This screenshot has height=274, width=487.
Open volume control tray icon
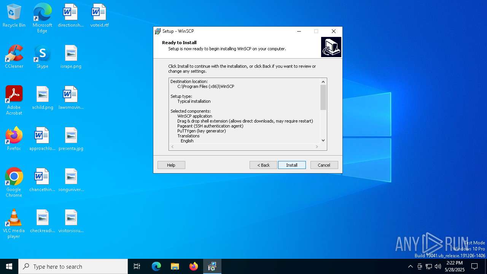pyautogui.click(x=438, y=266)
